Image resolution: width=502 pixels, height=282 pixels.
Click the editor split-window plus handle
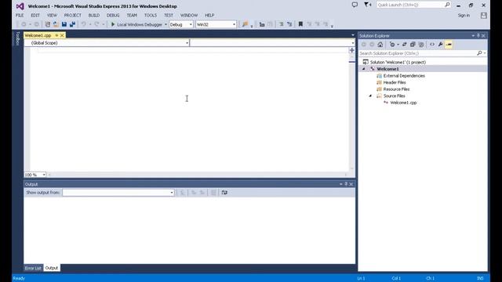[x=352, y=50]
